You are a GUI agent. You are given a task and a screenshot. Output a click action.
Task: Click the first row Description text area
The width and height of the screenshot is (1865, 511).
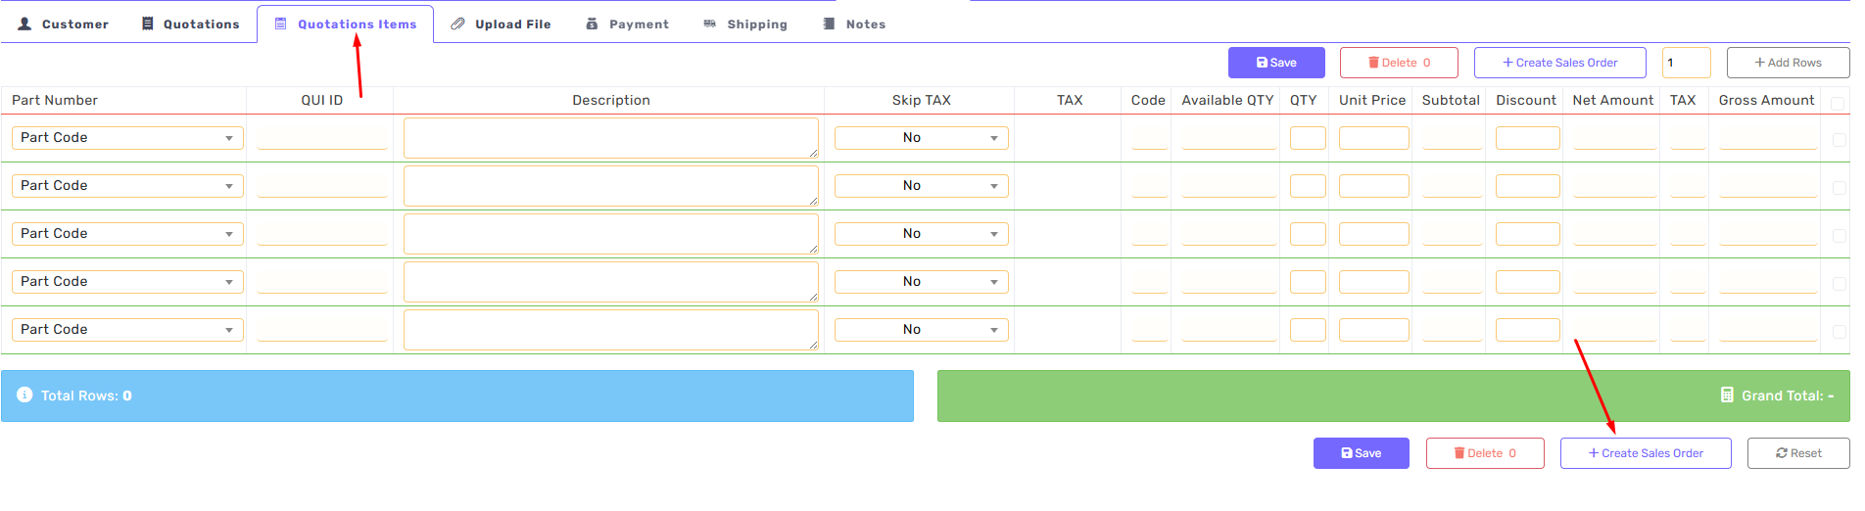click(610, 138)
